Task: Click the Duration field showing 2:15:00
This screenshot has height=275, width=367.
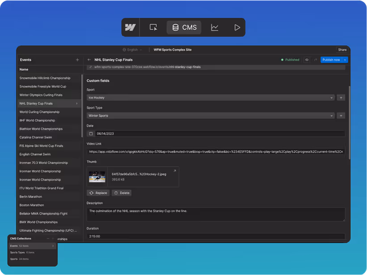Action: point(216,236)
